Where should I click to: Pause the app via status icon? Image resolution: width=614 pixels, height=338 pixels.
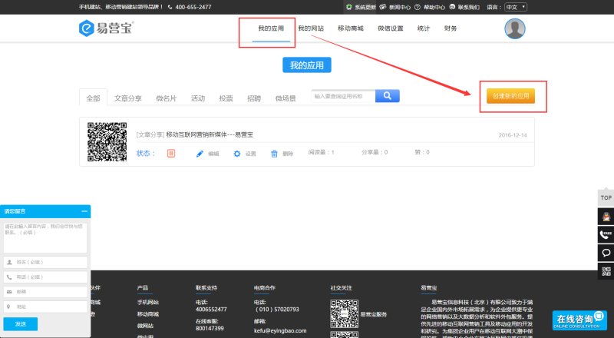[x=171, y=153]
